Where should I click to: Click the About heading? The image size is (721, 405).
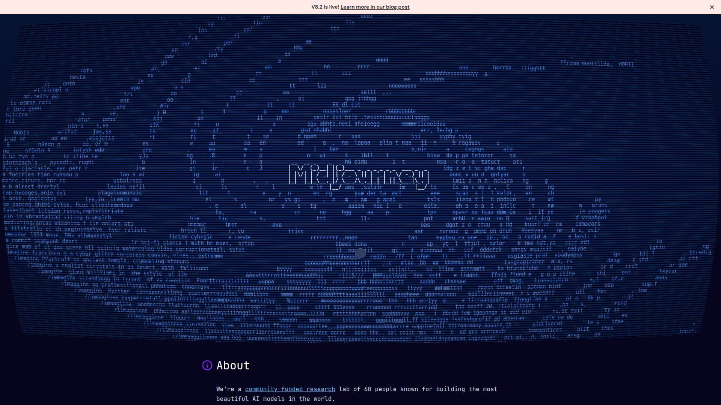(x=233, y=366)
